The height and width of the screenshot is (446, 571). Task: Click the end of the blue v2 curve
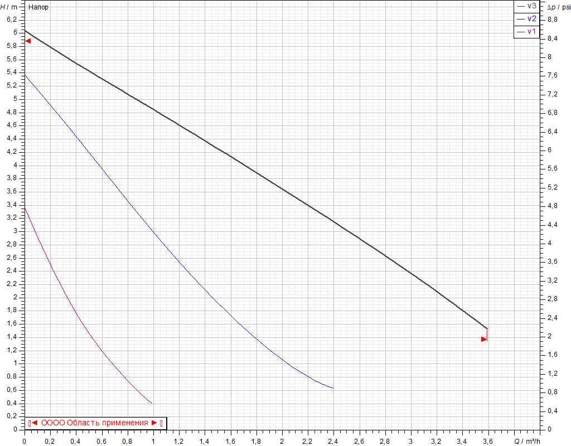[x=333, y=387]
